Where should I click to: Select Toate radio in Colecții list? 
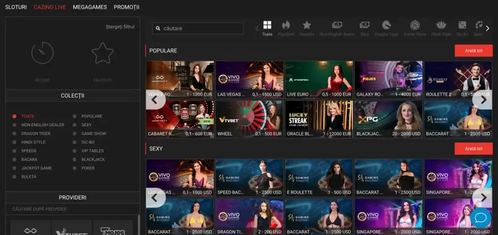tap(14, 117)
